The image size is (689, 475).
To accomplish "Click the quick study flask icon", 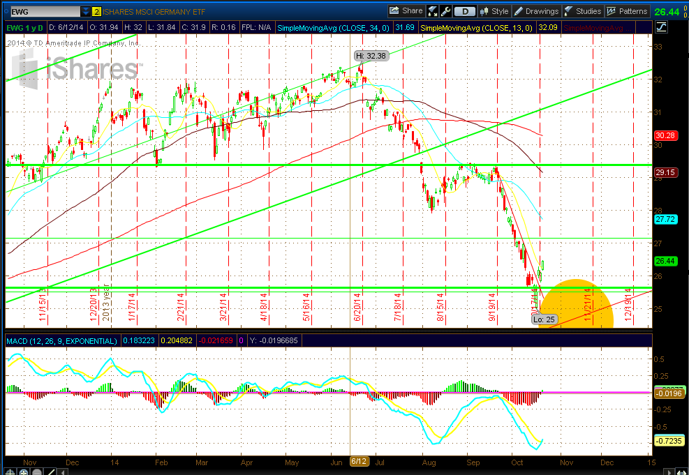I will coord(432,11).
